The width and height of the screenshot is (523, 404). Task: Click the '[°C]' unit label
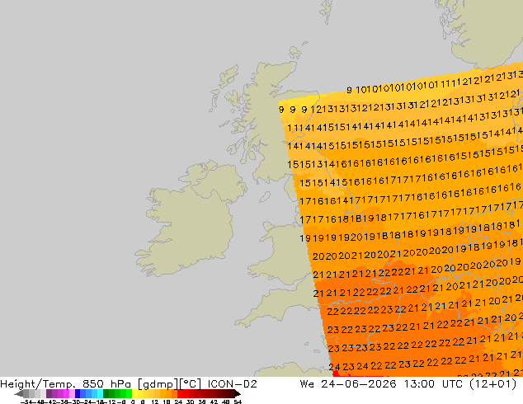[190, 384]
